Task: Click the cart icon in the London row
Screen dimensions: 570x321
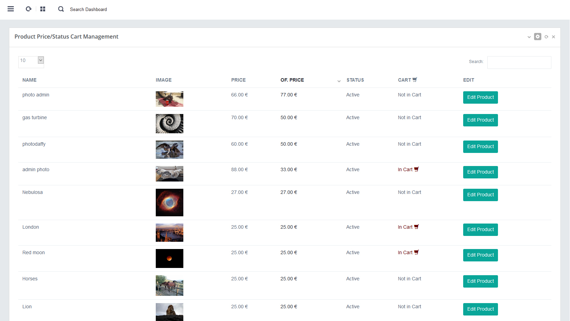Action: point(416,227)
